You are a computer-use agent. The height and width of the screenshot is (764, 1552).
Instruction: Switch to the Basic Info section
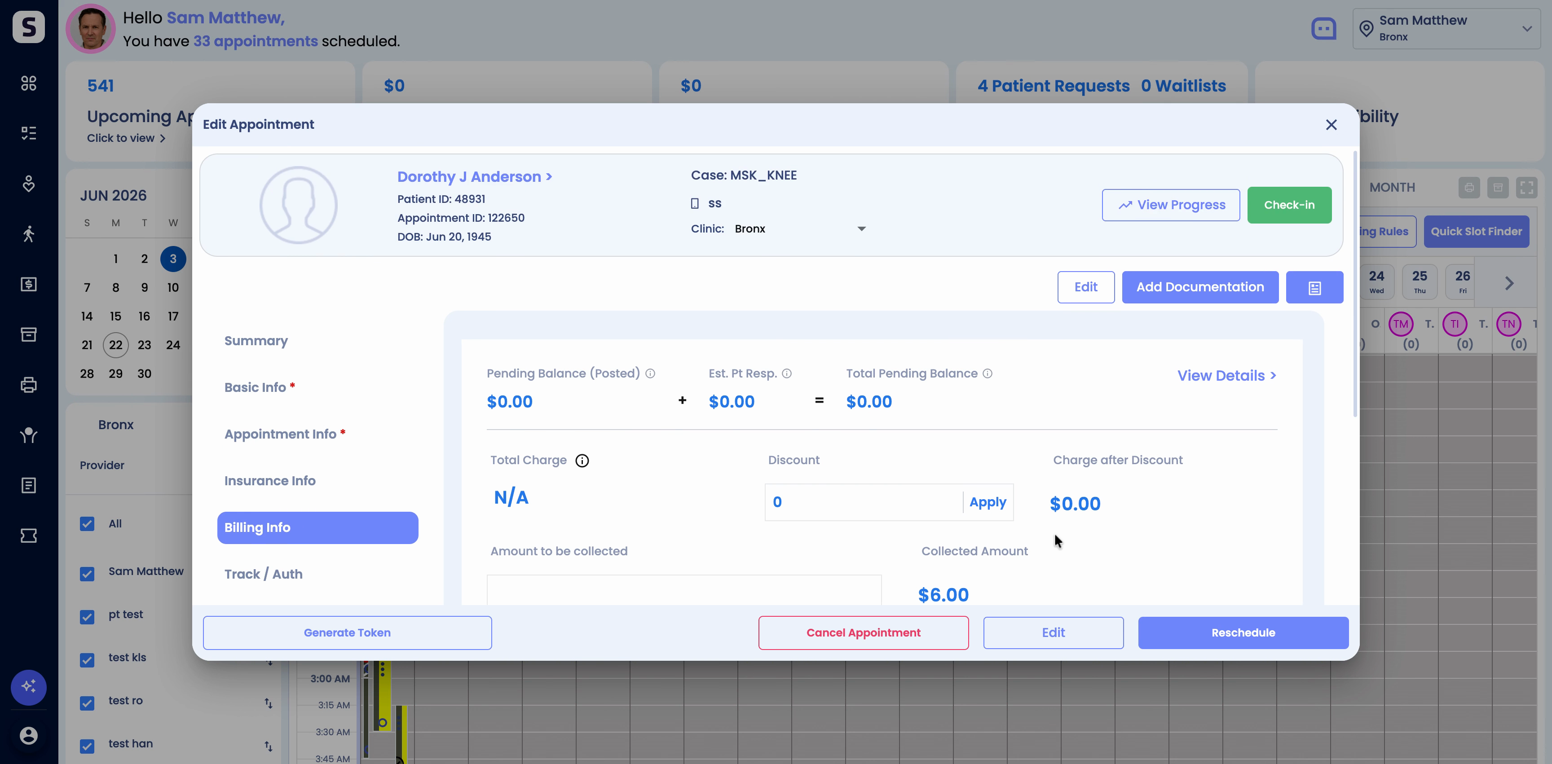260,387
